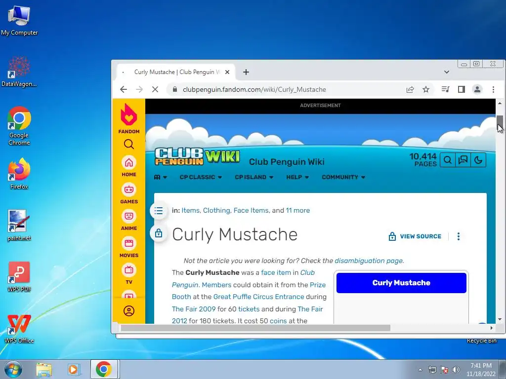
Task: Select the WPS Office desktop shortcut
Action: tap(19, 328)
